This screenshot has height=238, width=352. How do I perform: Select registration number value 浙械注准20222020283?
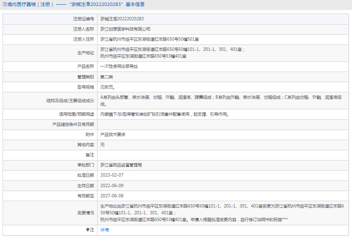point(122,19)
